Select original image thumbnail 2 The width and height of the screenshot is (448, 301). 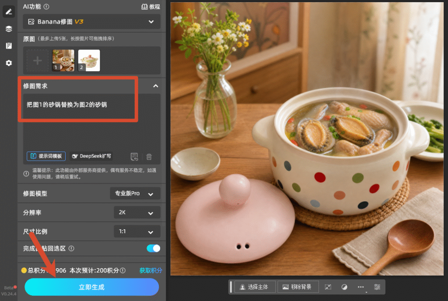[89, 60]
